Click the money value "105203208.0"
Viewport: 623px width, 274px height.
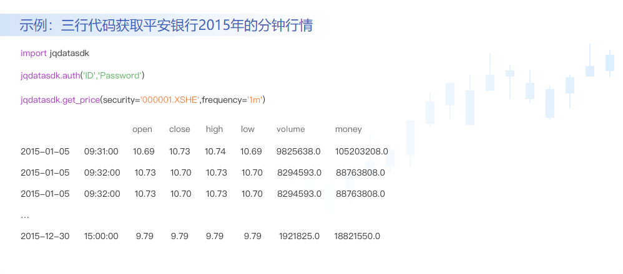[361, 151]
